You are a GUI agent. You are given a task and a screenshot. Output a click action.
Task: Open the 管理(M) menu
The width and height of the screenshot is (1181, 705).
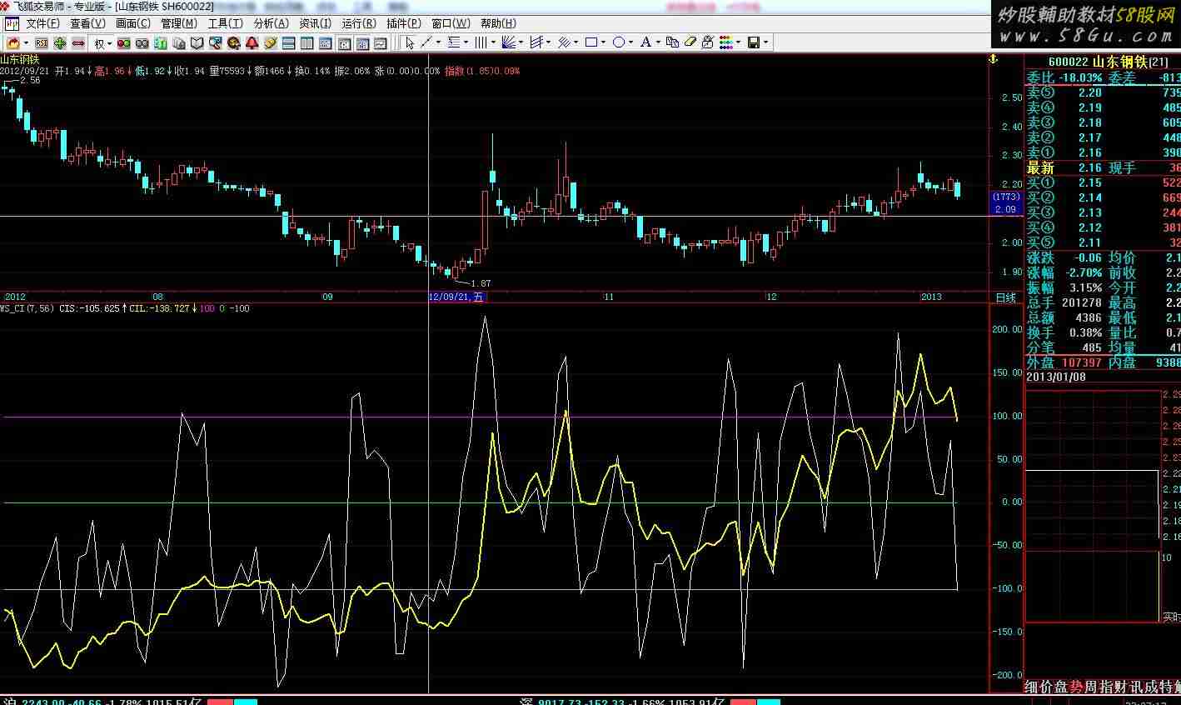179,23
